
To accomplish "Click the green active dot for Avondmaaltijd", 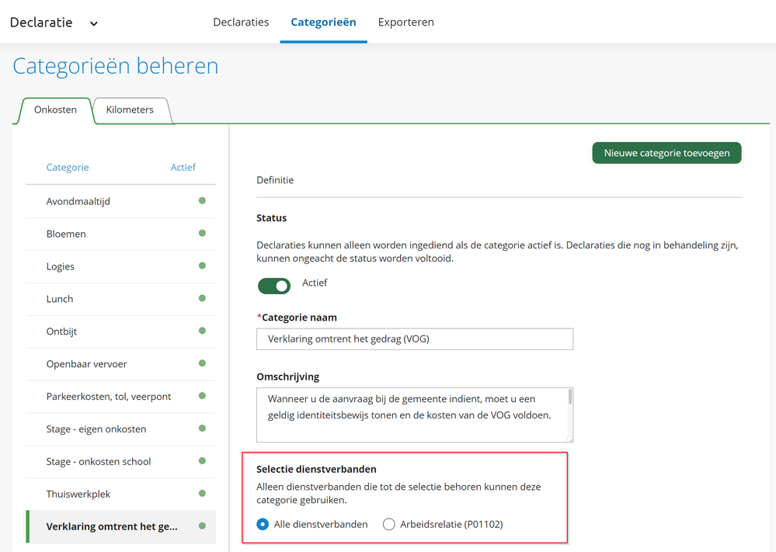I will (x=202, y=201).
